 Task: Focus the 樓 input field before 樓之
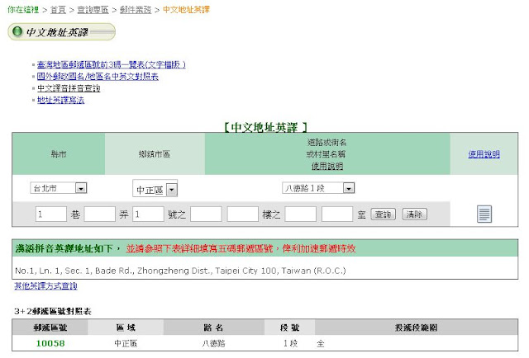tap(242, 214)
